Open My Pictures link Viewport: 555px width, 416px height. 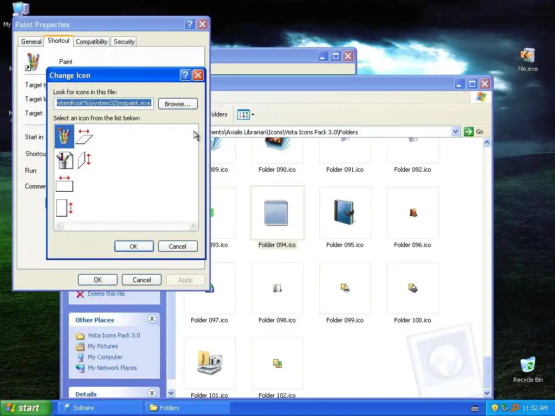102,346
